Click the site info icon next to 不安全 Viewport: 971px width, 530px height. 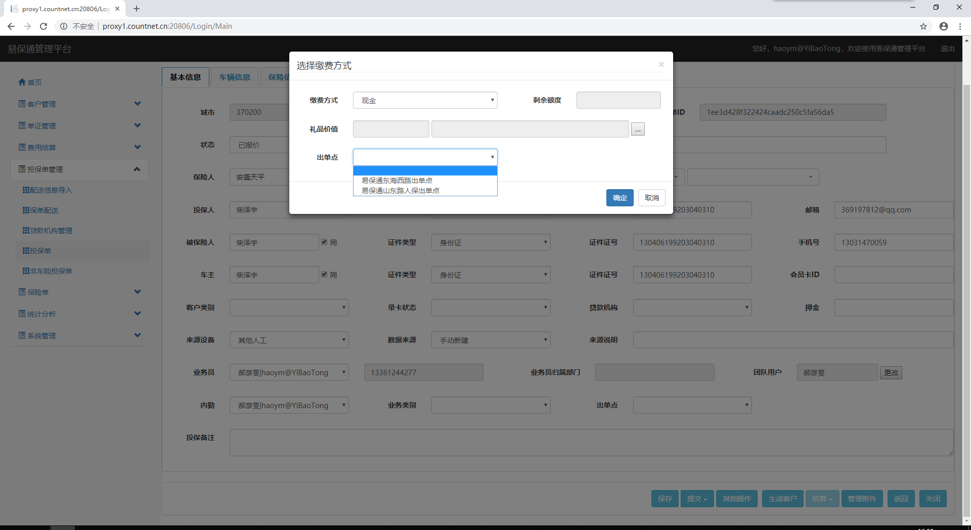click(64, 26)
